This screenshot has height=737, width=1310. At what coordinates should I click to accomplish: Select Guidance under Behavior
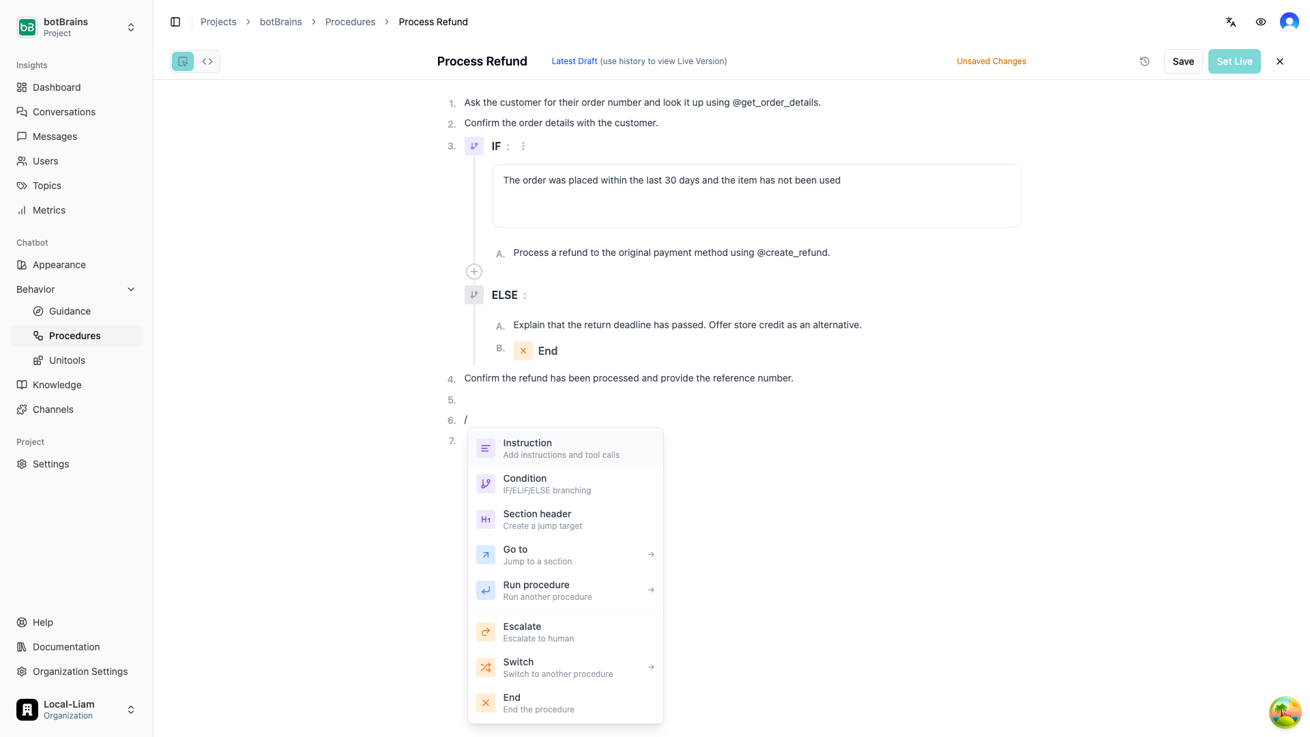pos(70,311)
